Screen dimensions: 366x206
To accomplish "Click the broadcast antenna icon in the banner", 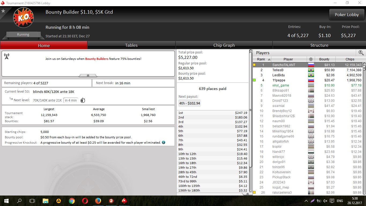I will (x=7, y=56).
